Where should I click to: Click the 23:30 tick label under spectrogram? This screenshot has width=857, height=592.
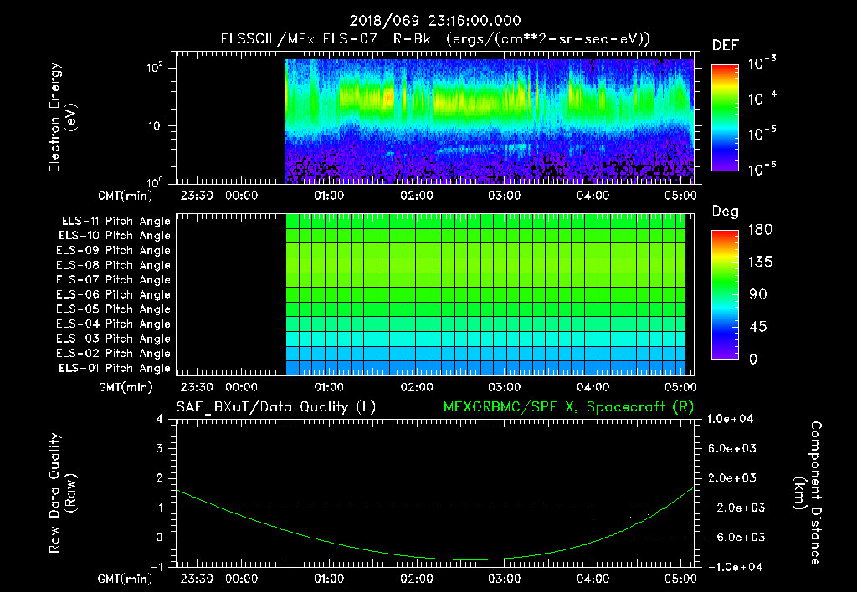[x=197, y=196]
